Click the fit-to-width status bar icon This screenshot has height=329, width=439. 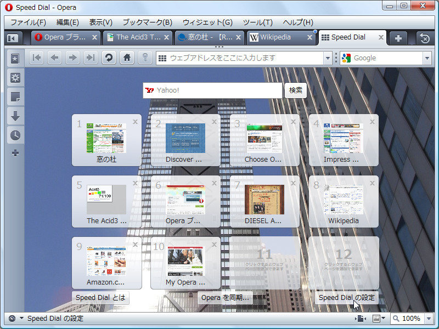(361, 319)
